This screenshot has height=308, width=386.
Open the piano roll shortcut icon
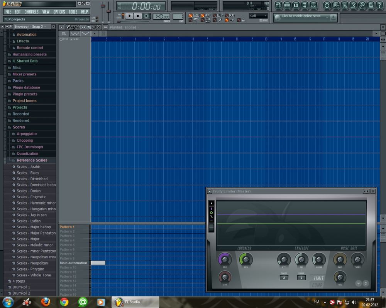click(x=296, y=5)
